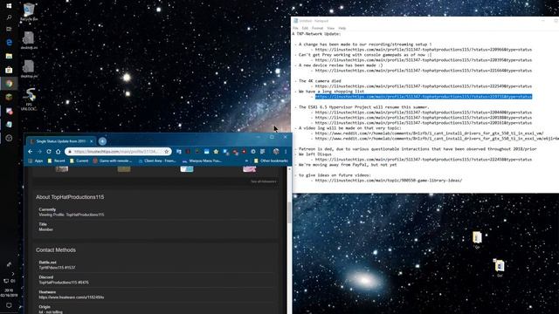The width and height of the screenshot is (559, 314).
Task: Open the File menu in Notepad
Action: (295, 28)
